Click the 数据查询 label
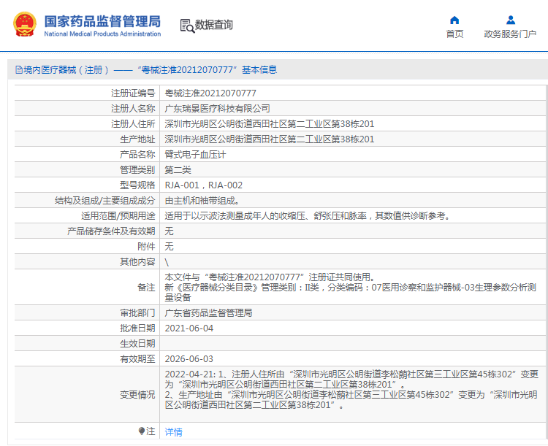The width and height of the screenshot is (548, 446). (213, 25)
